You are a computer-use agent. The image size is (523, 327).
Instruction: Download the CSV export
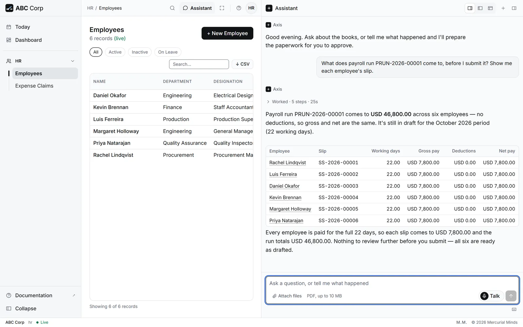243,64
